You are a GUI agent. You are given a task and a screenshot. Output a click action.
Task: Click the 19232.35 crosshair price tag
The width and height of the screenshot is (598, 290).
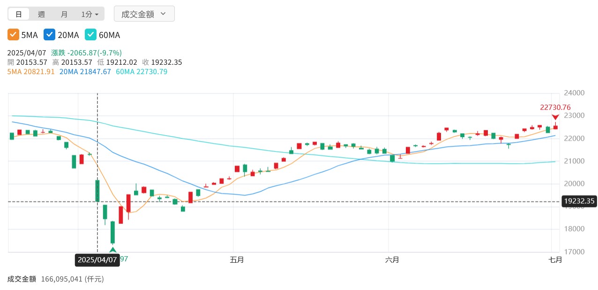[579, 201]
